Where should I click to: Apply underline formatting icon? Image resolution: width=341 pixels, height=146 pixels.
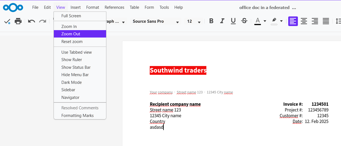point(233,21)
